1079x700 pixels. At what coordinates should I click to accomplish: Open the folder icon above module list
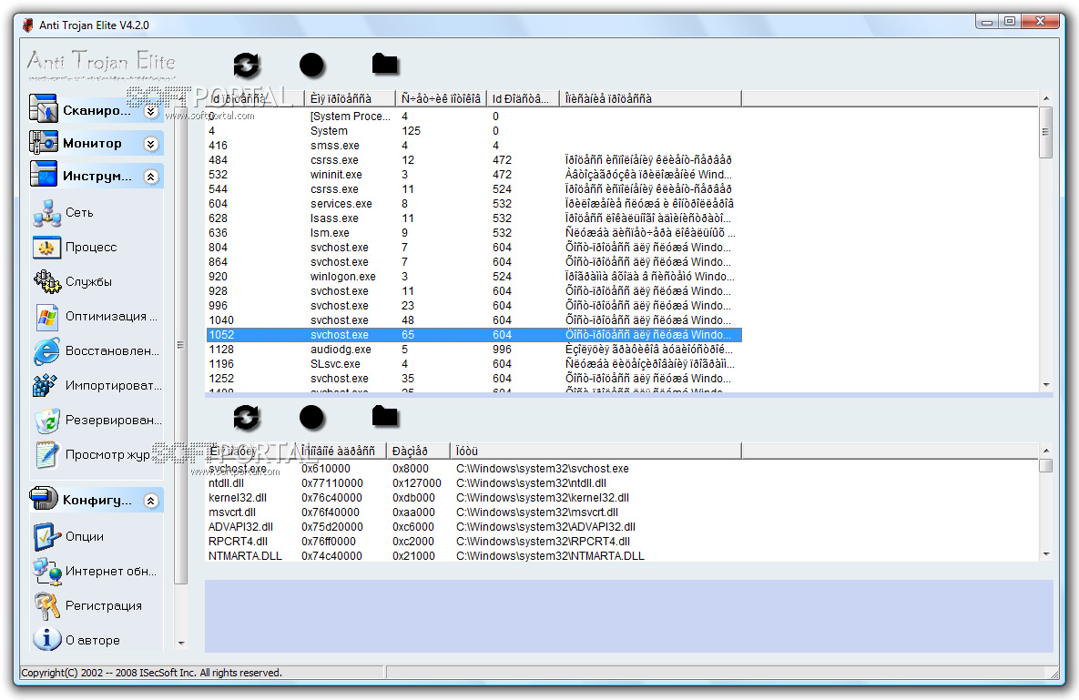tap(384, 416)
